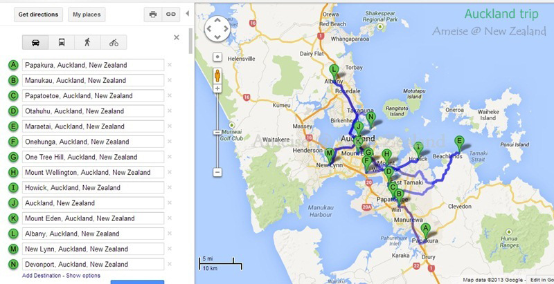Click the Rangitoto Island label on map
This screenshot has height=284, width=554.
click(397, 111)
